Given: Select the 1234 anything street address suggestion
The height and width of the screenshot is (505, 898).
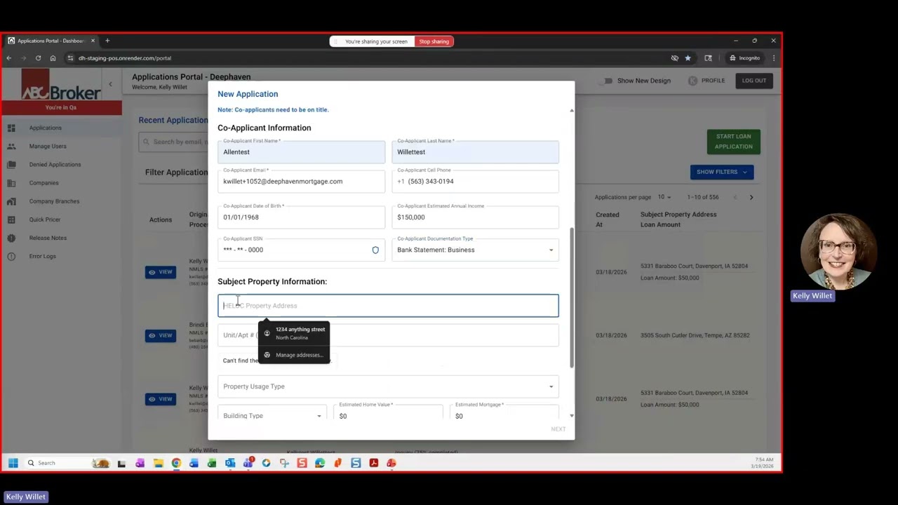Looking at the screenshot, I should pos(294,333).
